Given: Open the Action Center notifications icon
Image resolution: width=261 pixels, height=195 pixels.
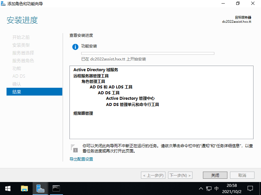Looking at the screenshot, I should (250, 188).
